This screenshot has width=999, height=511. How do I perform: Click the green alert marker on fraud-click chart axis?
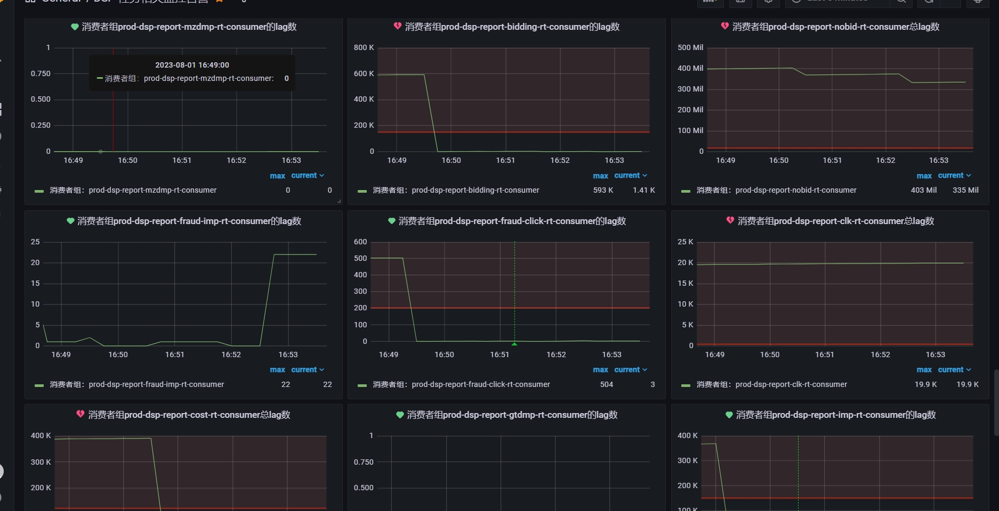click(514, 344)
